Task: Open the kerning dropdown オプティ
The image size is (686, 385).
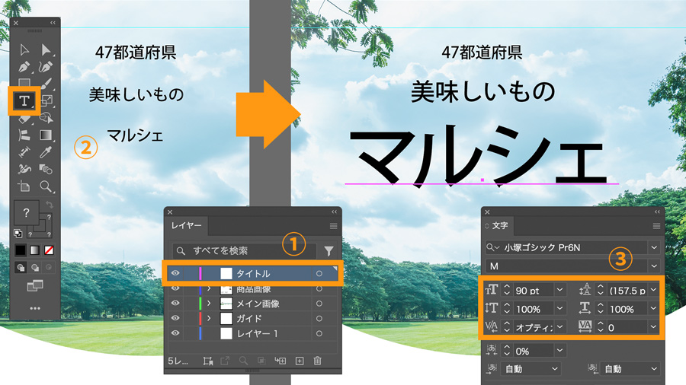Action: click(x=559, y=326)
